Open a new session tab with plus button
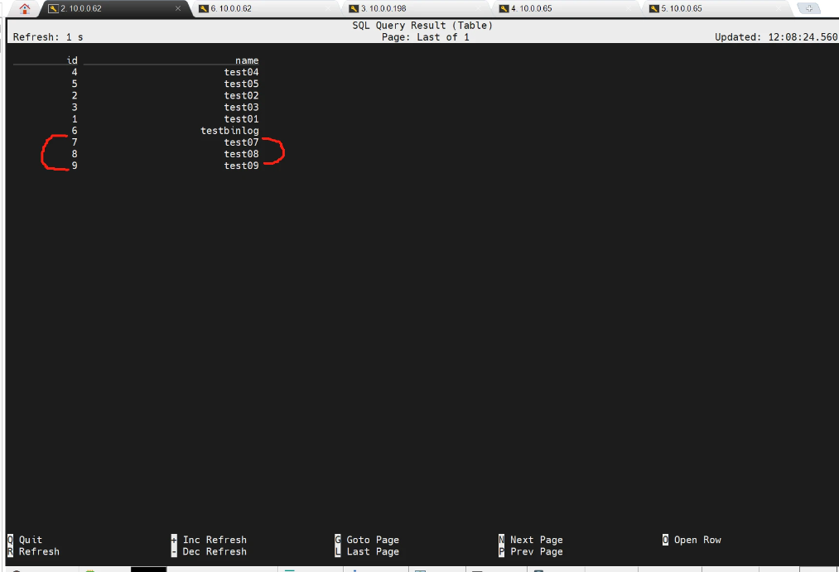Viewport: 839px width, 572px height. pyautogui.click(x=808, y=8)
